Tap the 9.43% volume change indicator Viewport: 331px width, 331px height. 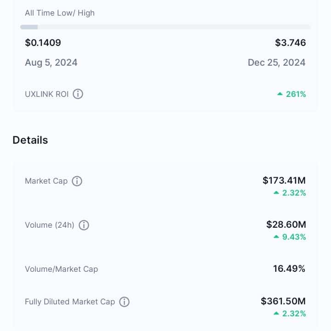[x=290, y=237]
